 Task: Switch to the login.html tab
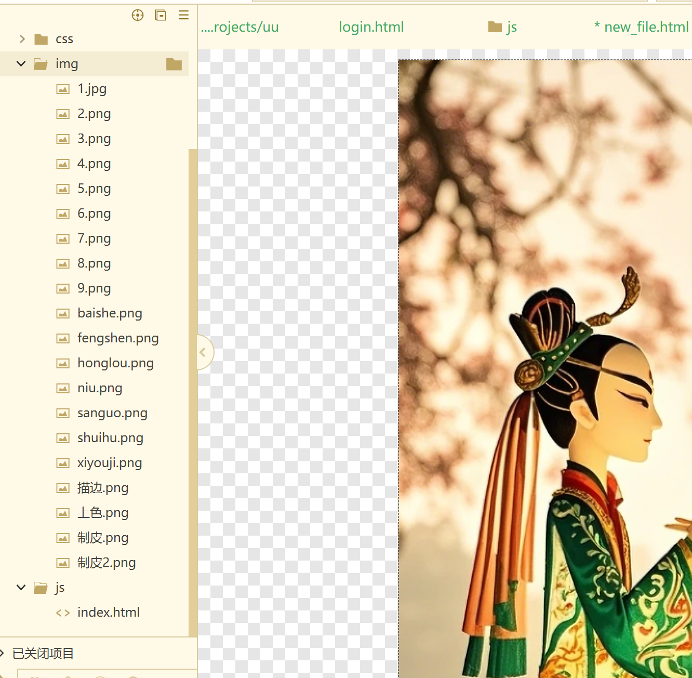(371, 27)
